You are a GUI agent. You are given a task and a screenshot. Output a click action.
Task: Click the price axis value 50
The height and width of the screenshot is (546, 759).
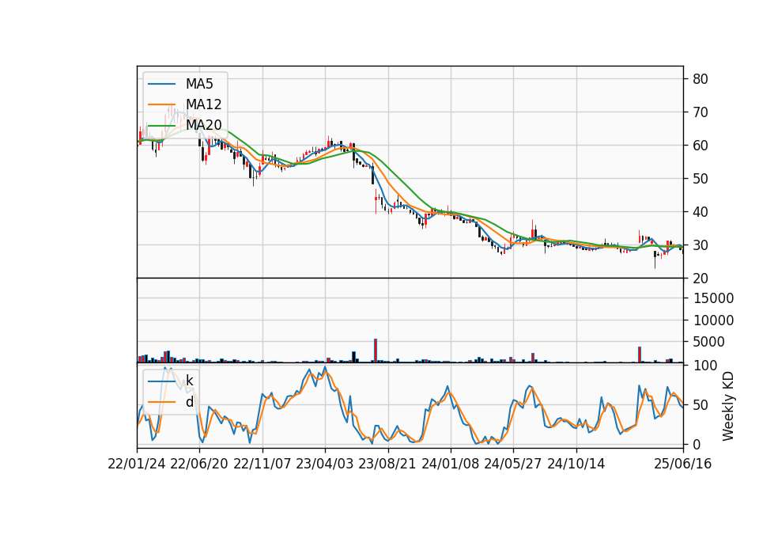(x=700, y=179)
